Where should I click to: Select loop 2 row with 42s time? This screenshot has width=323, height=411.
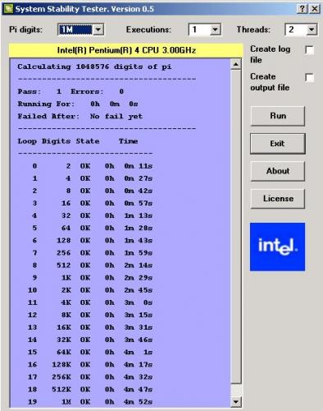tap(92, 191)
